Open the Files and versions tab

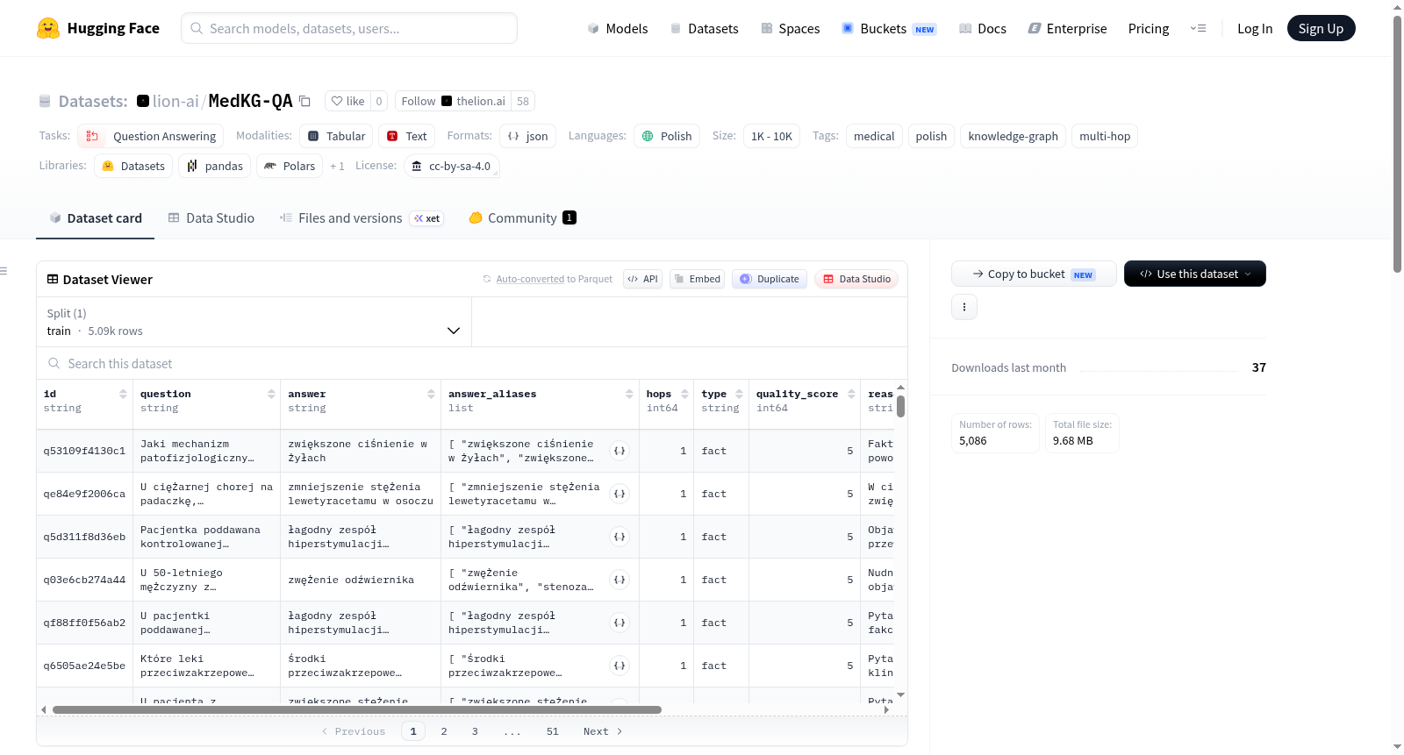(362, 217)
